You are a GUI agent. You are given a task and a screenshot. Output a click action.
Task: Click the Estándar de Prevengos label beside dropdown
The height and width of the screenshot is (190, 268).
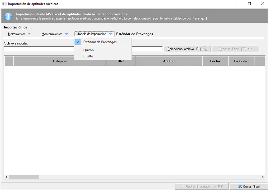tap(135, 34)
